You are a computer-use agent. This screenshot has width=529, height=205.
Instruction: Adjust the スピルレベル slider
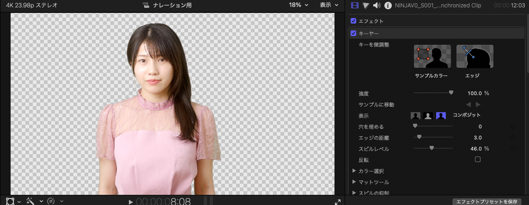[x=433, y=148]
